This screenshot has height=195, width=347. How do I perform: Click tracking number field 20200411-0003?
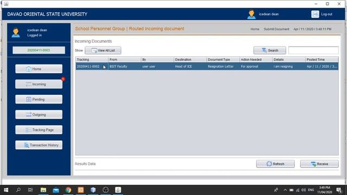38,50
